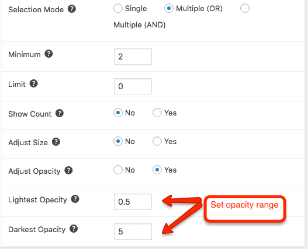The image size is (308, 249).
Task: Open the Selection Mode help icon
Action: click(72, 9)
